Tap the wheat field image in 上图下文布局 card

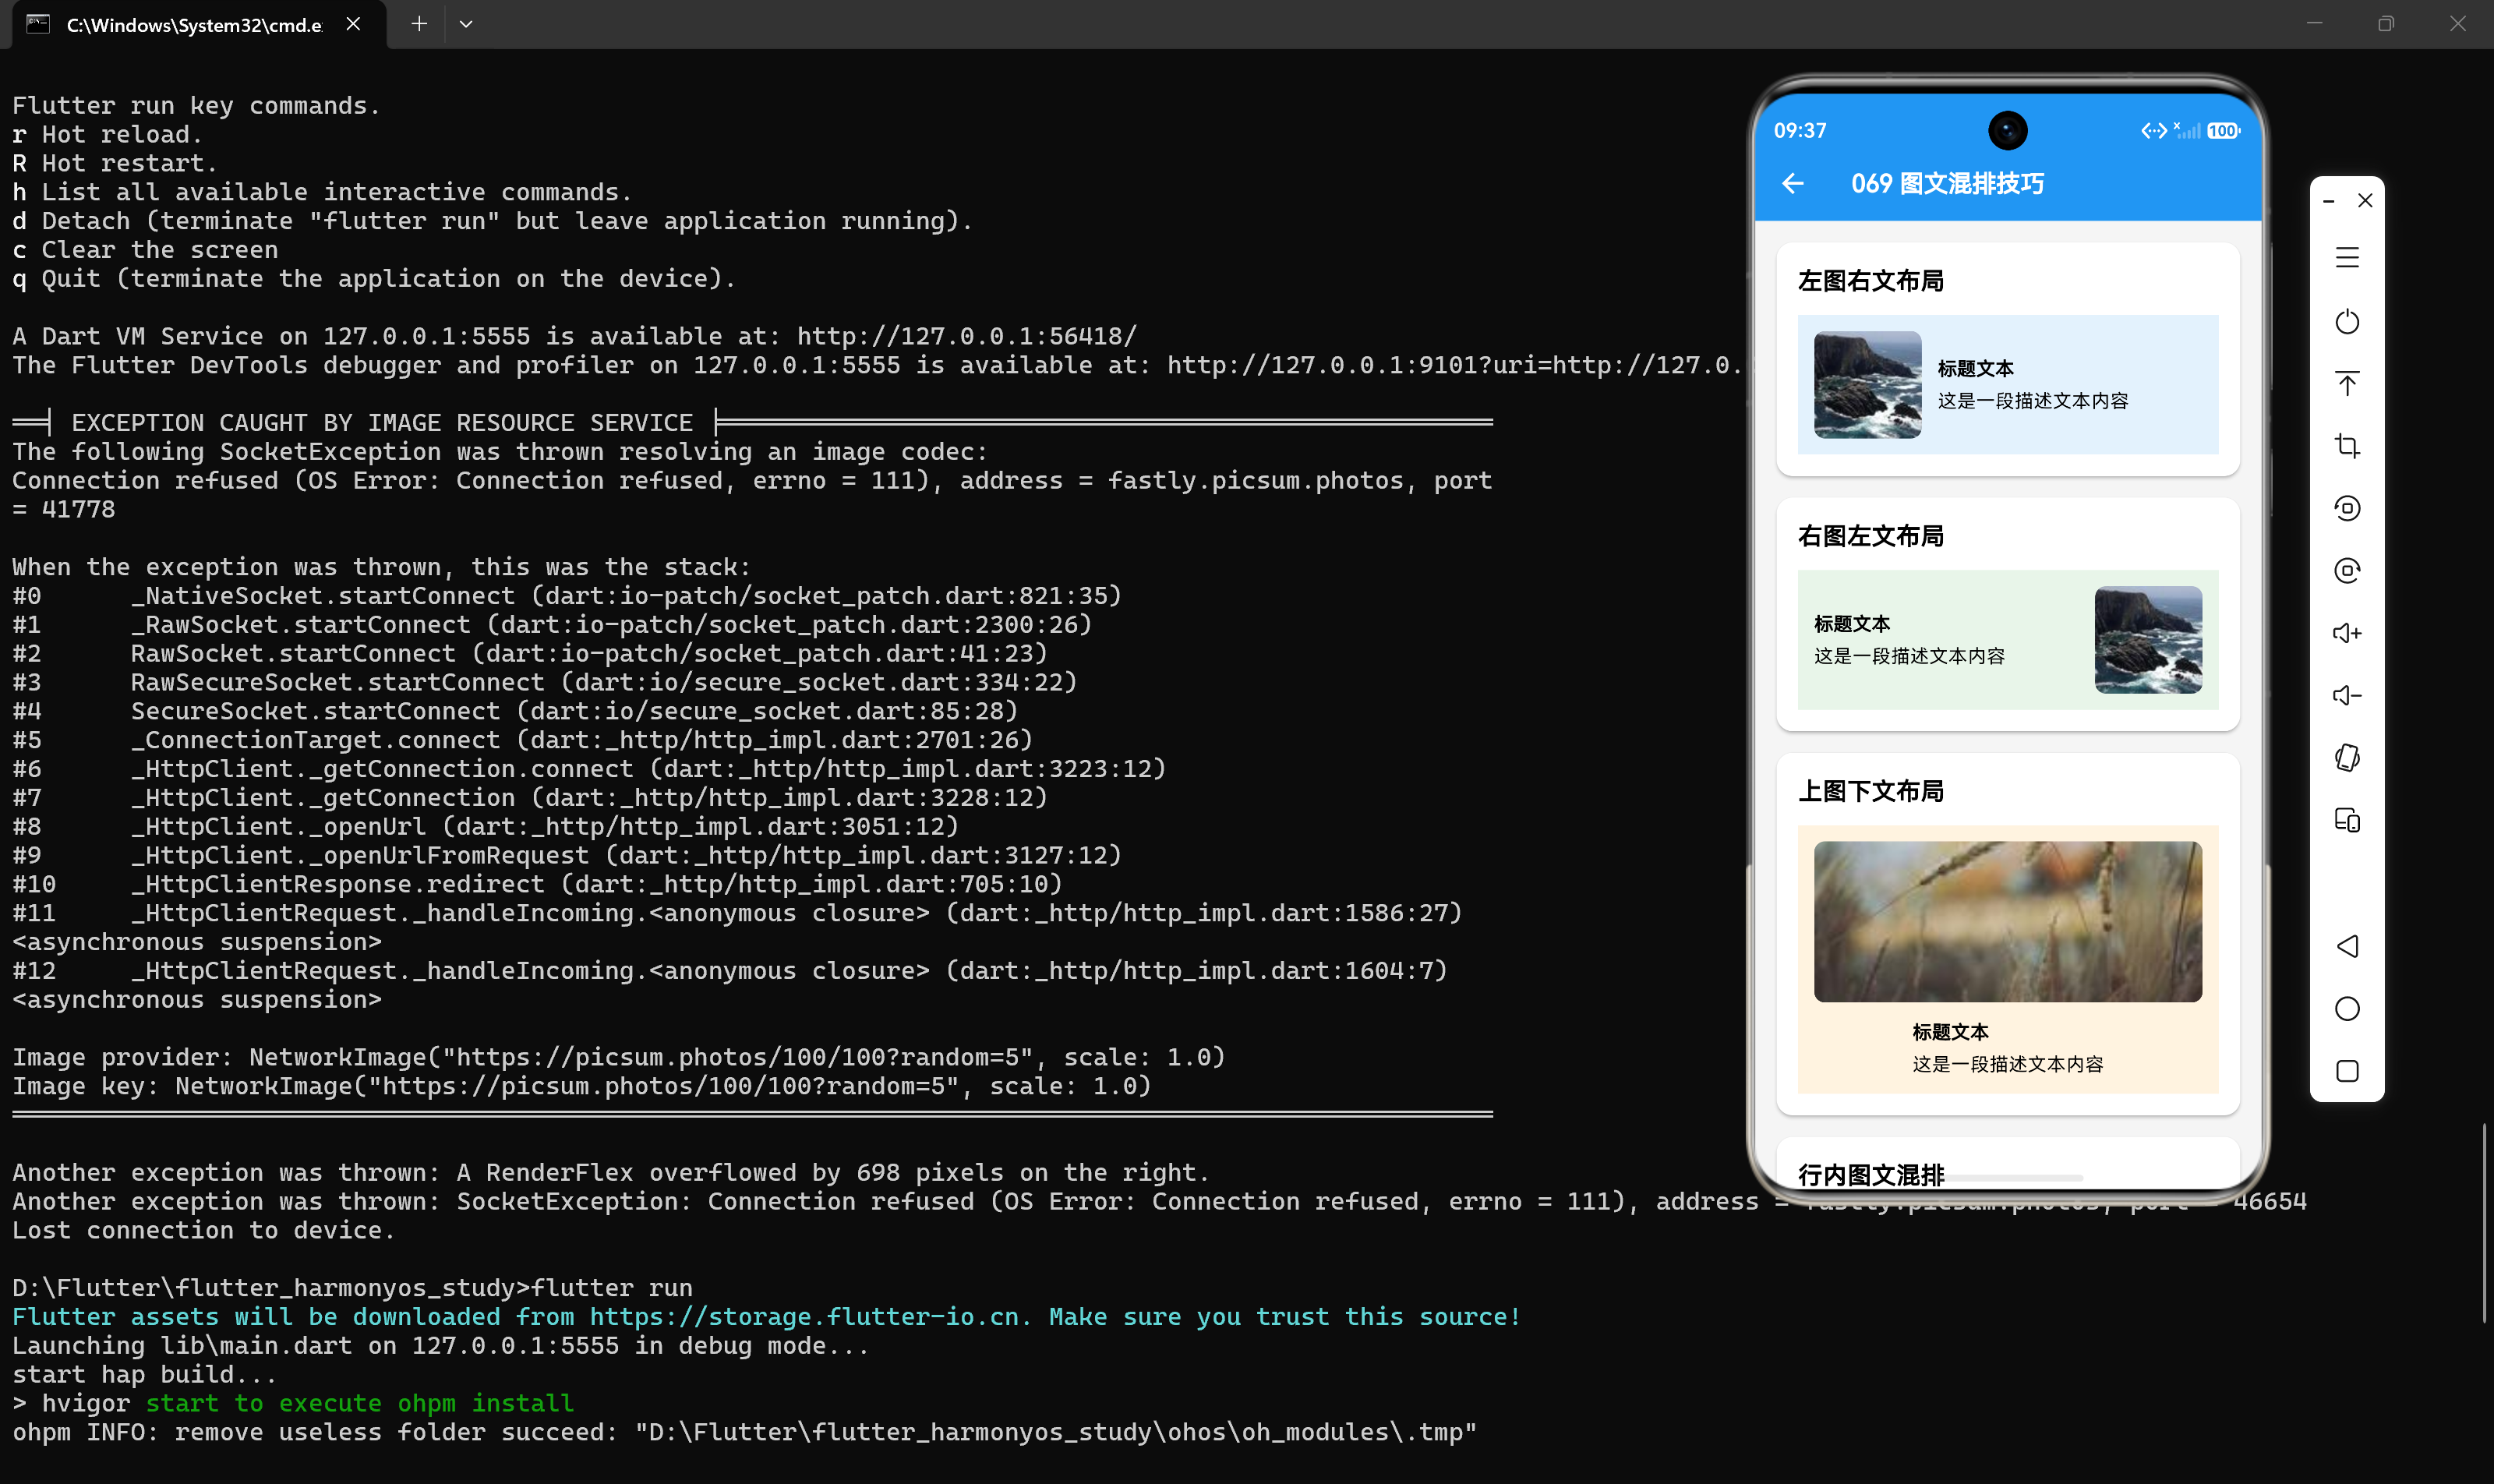2007,921
